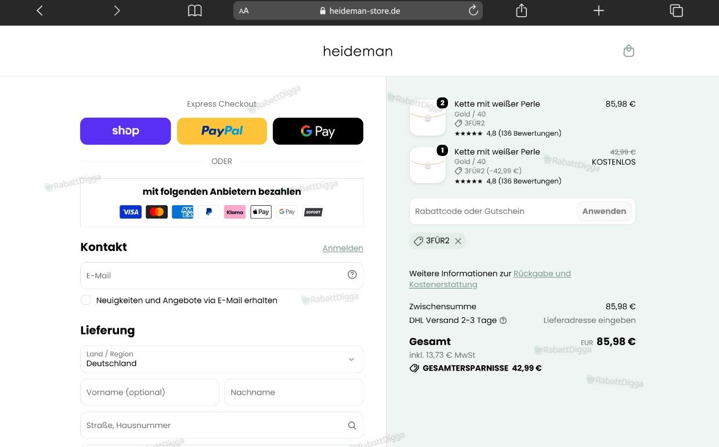Enable Neuigkeiten und Angebote email checkbox
This screenshot has height=447, width=719.
[86, 300]
